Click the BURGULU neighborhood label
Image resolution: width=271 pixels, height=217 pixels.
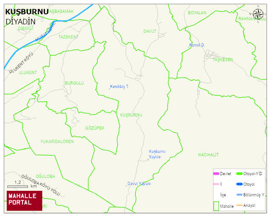click(x=74, y=83)
